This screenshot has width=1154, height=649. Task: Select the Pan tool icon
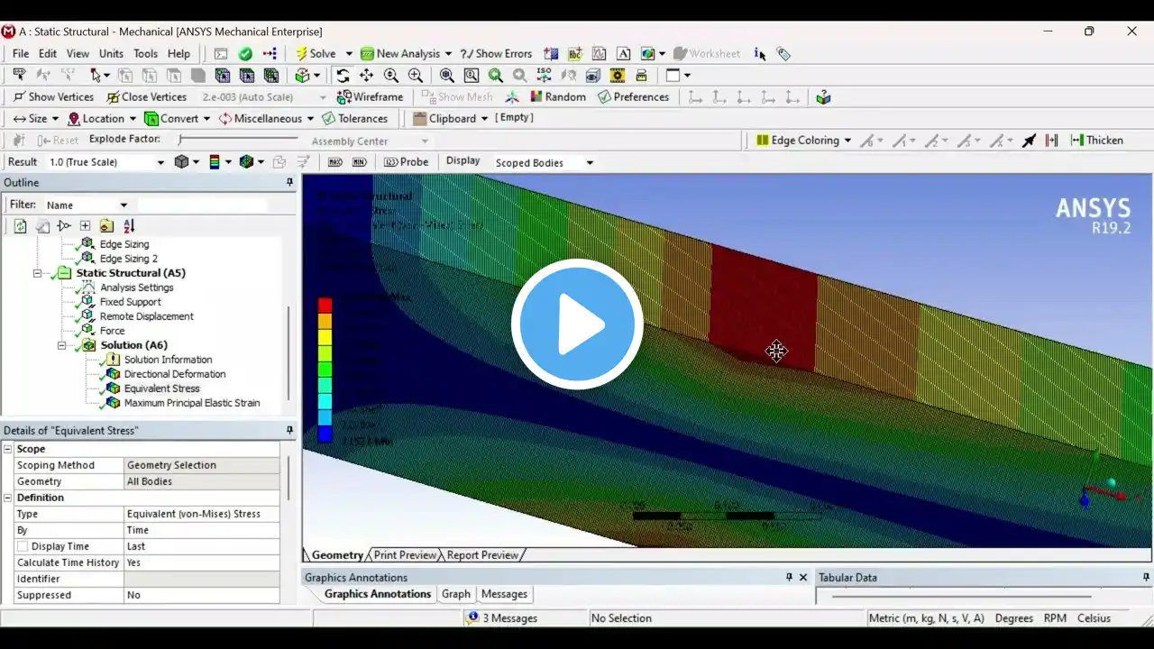point(366,76)
